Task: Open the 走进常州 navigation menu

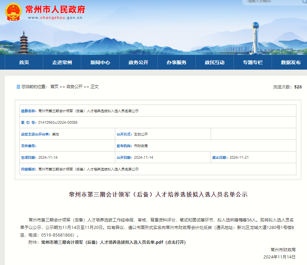Action: pyautogui.click(x=62, y=62)
